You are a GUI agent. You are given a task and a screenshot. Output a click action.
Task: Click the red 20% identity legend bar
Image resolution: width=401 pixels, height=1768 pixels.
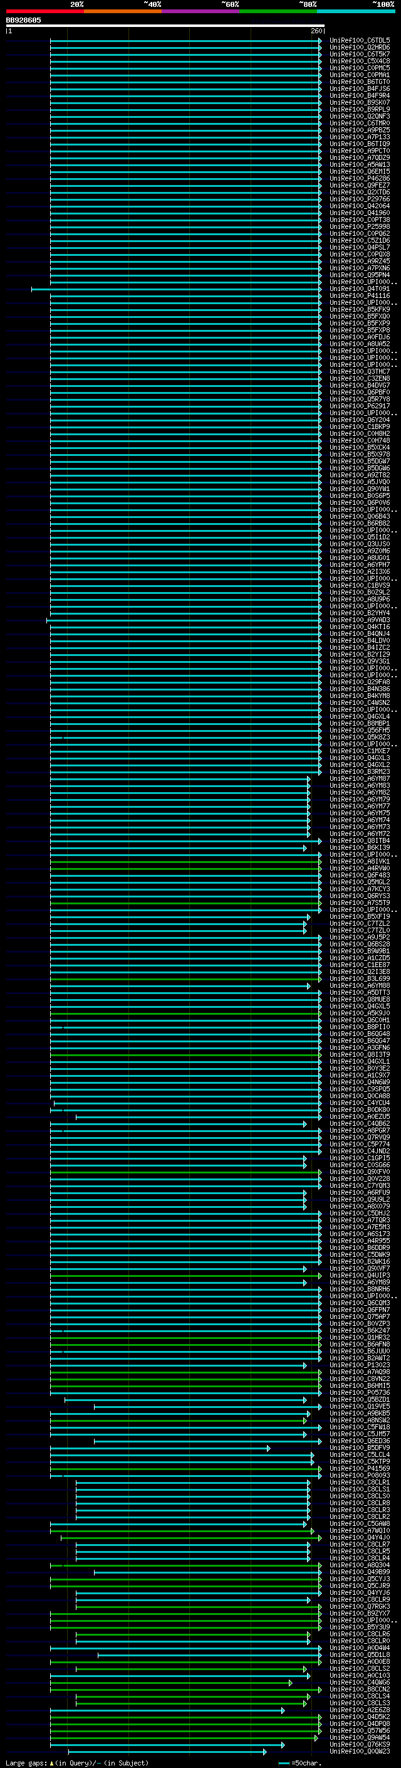(x=44, y=11)
